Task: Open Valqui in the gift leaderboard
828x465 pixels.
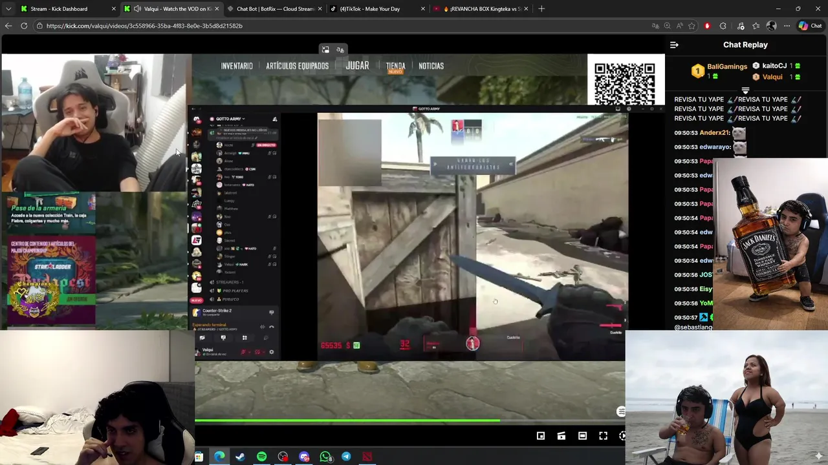Action: tap(772, 77)
